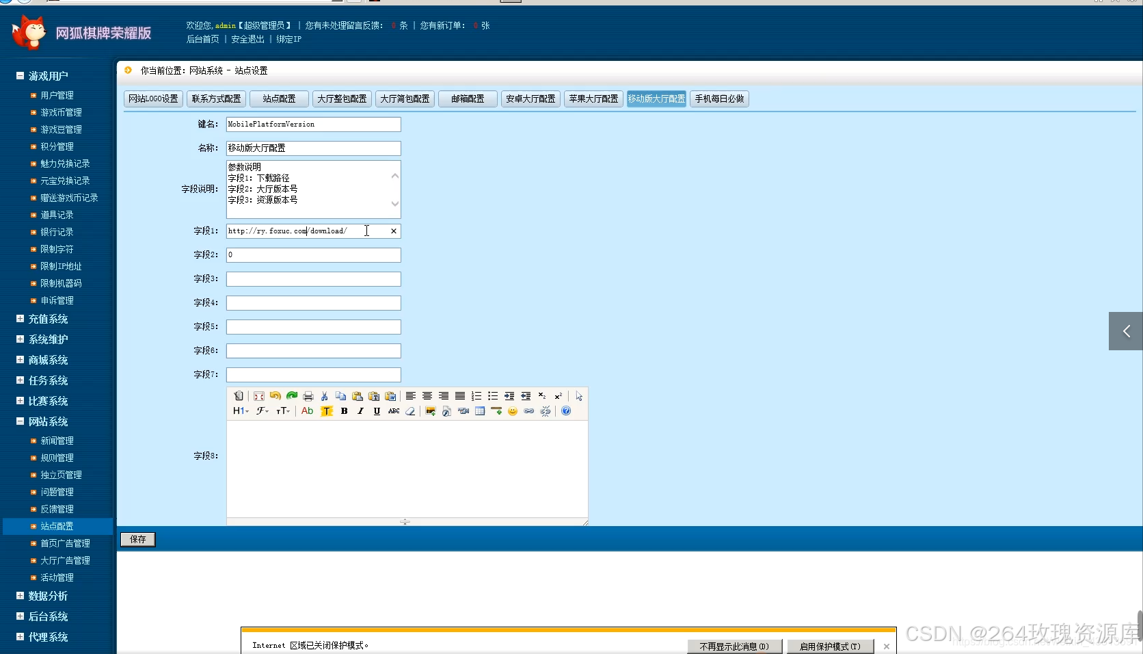Toggle underline formatting in editor
The image size is (1143, 654).
(377, 411)
